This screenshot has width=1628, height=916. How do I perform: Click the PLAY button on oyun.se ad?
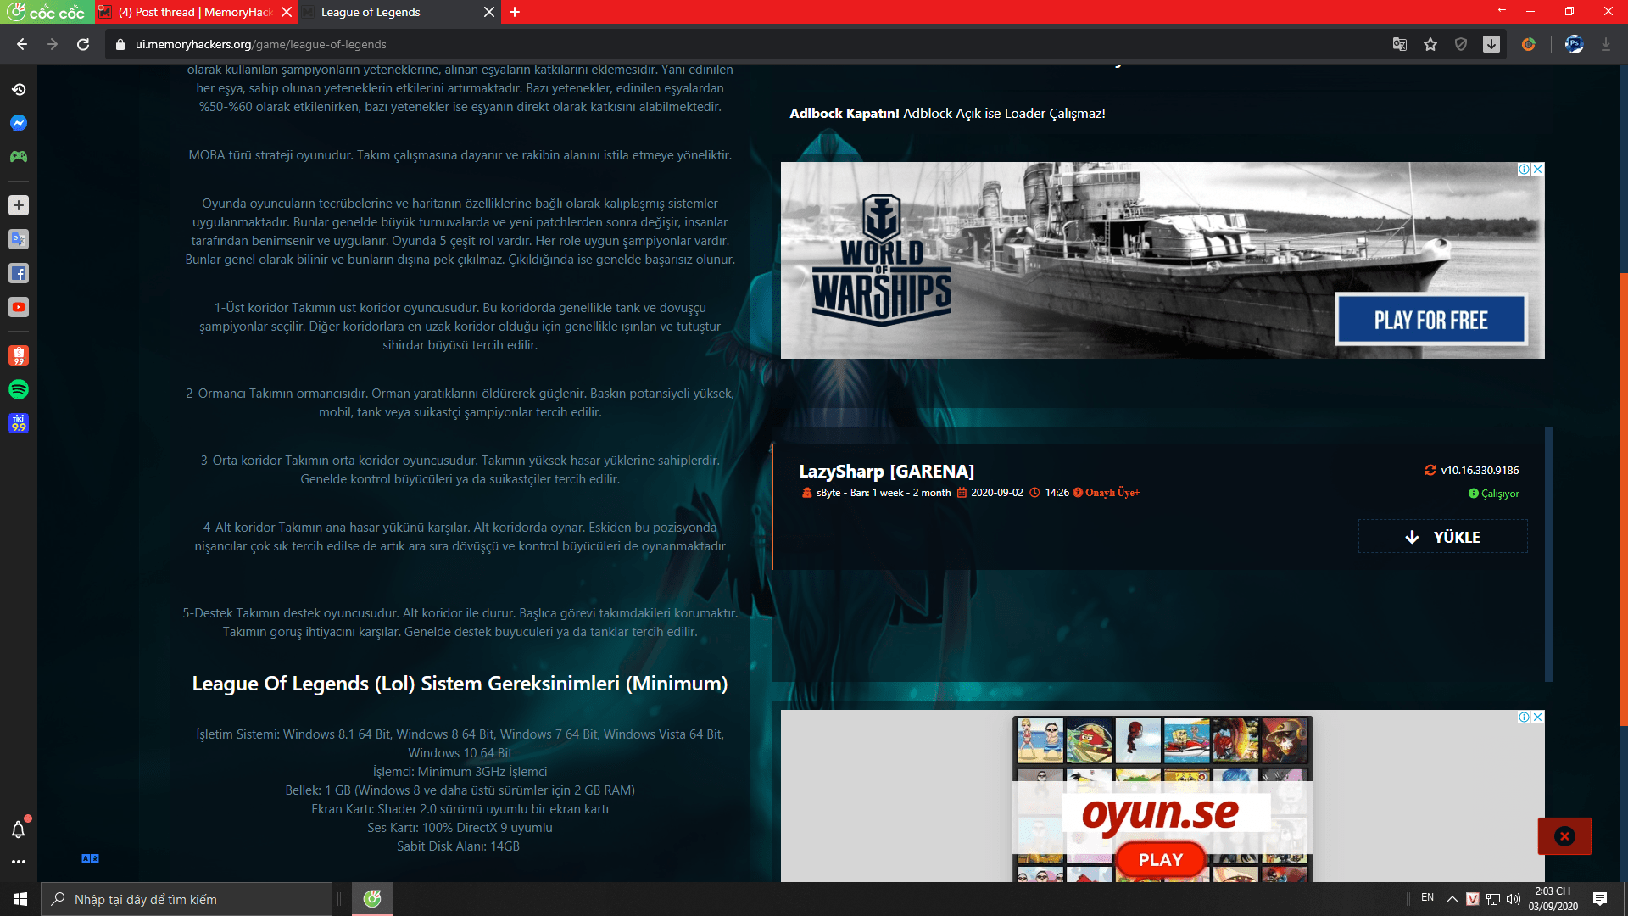coord(1161,859)
